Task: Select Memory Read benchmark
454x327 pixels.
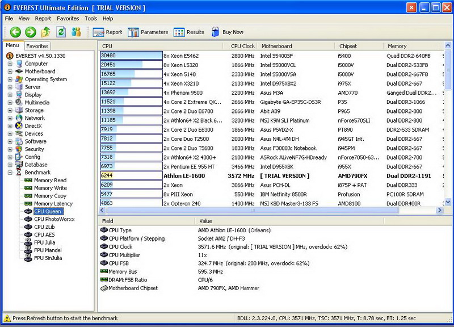Action: point(50,181)
